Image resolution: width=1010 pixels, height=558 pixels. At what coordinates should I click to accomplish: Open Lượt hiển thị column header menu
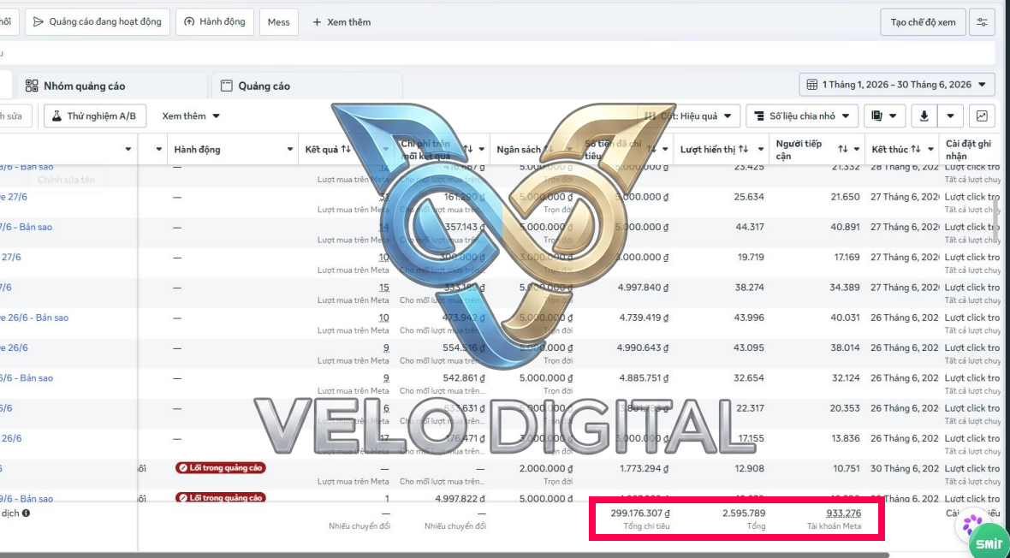[761, 150]
